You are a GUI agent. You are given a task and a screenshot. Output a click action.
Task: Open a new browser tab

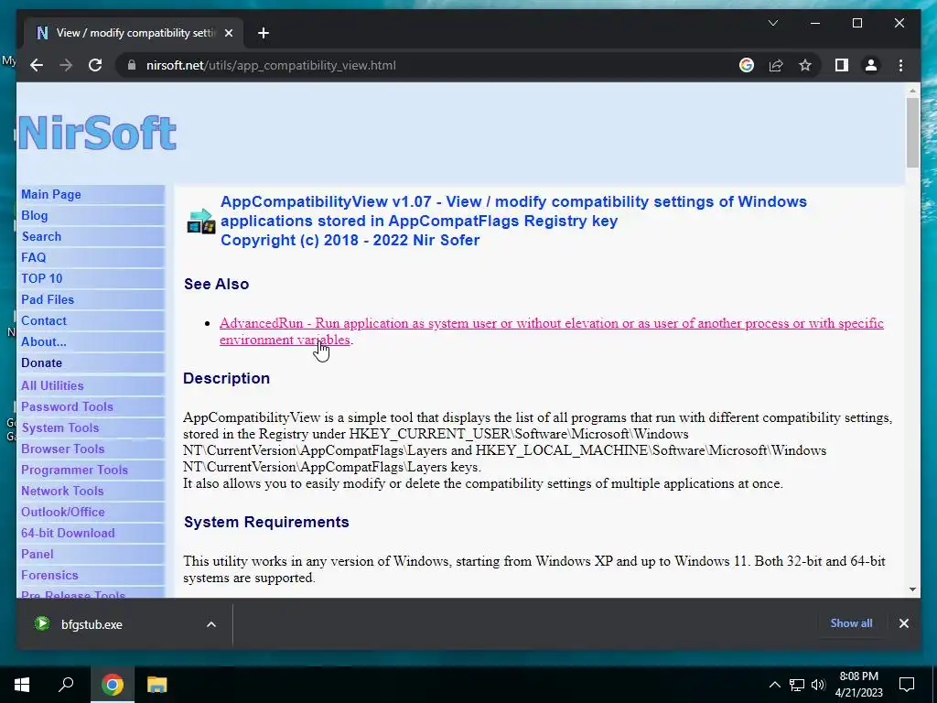[x=264, y=33]
